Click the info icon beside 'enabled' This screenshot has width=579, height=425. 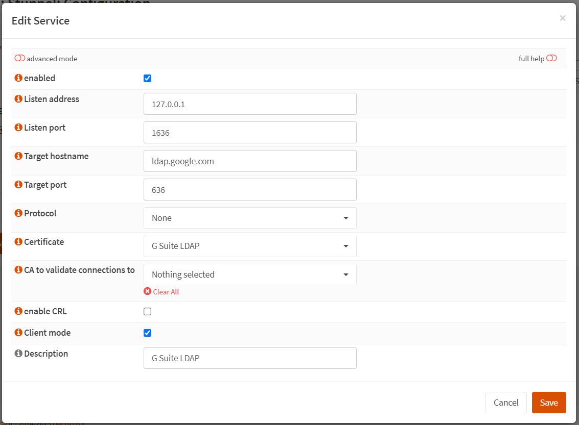click(18, 78)
